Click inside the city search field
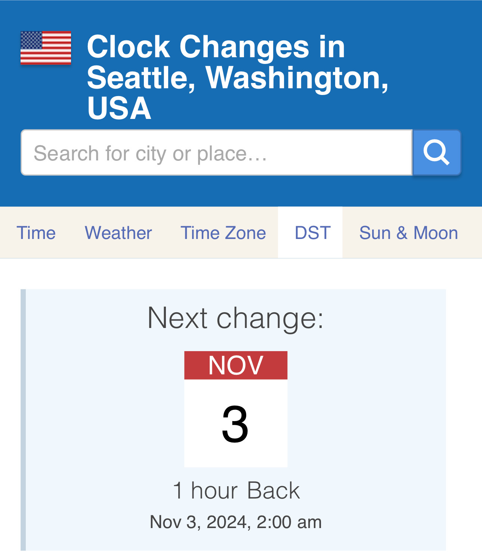Screen dimensions: 482x552 [217, 152]
